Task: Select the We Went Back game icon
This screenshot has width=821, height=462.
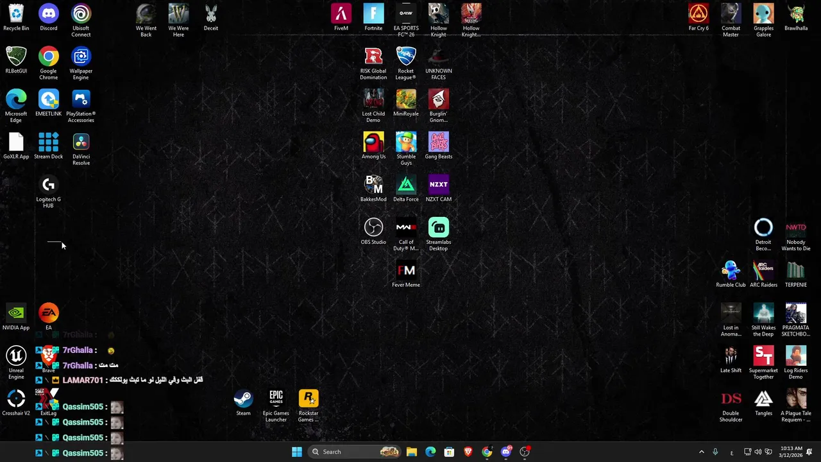Action: [x=146, y=21]
